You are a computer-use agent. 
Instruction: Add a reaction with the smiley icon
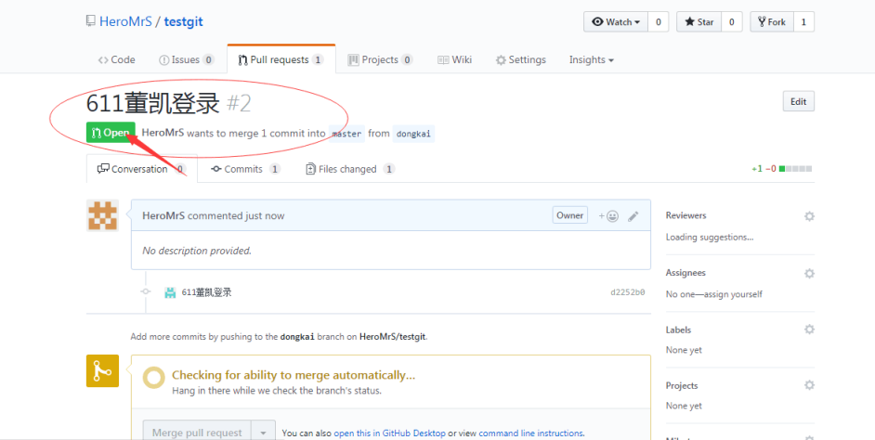click(608, 215)
